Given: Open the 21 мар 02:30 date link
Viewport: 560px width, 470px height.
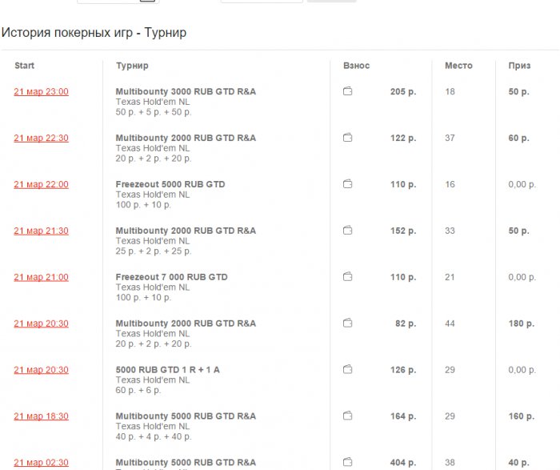Looking at the screenshot, I should pyautogui.click(x=41, y=463).
